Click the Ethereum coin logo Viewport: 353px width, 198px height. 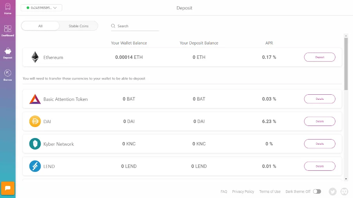pos(35,57)
